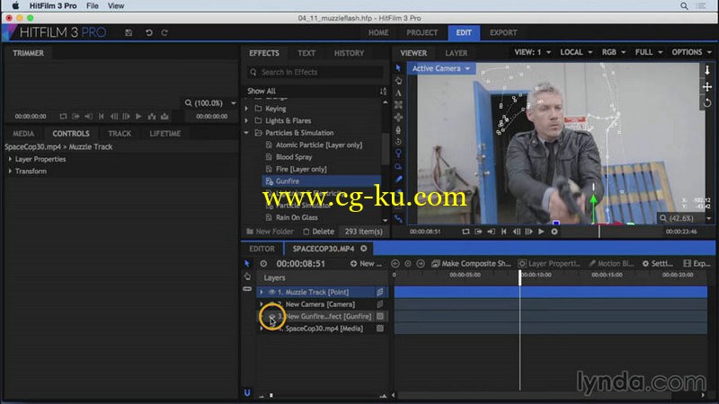Switch to the LAYER viewer tab
The height and width of the screenshot is (404, 719).
[x=457, y=53]
